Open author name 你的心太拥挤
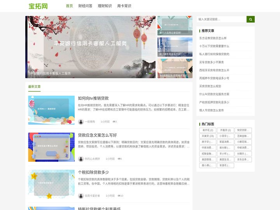The width and height of the screenshot is (280, 210). coord(92,159)
